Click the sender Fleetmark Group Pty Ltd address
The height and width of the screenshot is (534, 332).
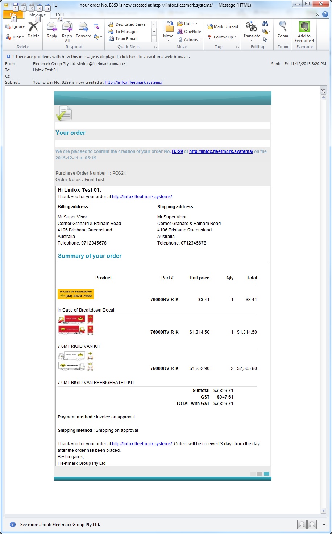click(79, 64)
